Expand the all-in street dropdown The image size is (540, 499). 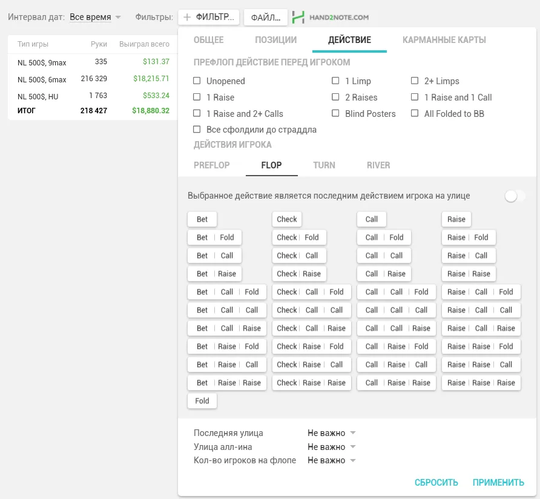point(332,447)
